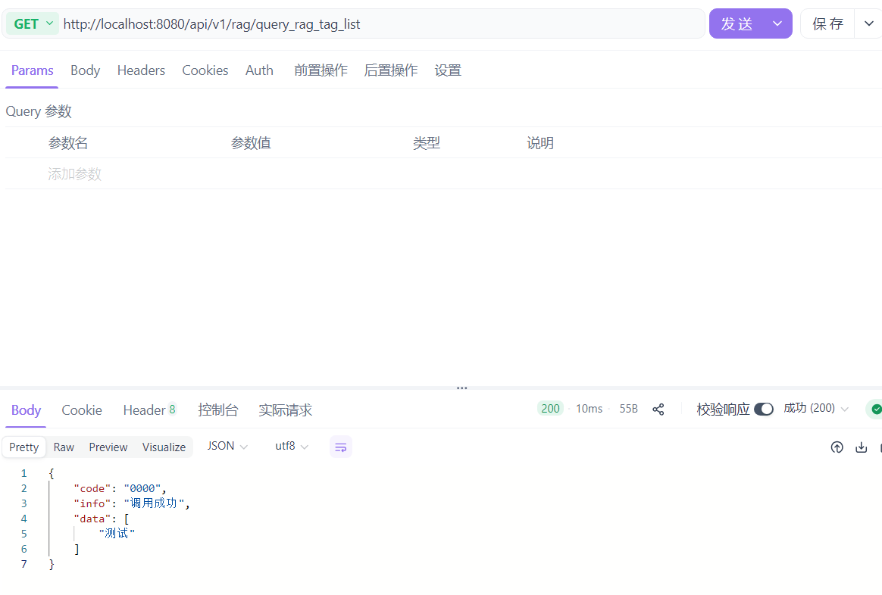Select the Raw response view
Viewport: 882px width, 595px height.
click(x=64, y=447)
